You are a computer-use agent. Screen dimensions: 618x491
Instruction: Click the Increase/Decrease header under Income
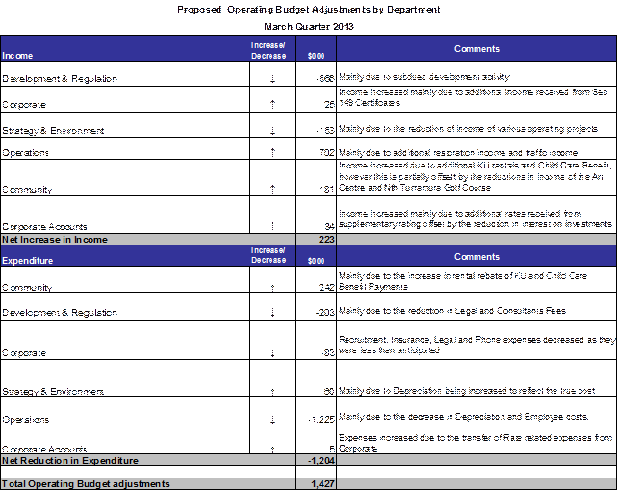tap(267, 49)
